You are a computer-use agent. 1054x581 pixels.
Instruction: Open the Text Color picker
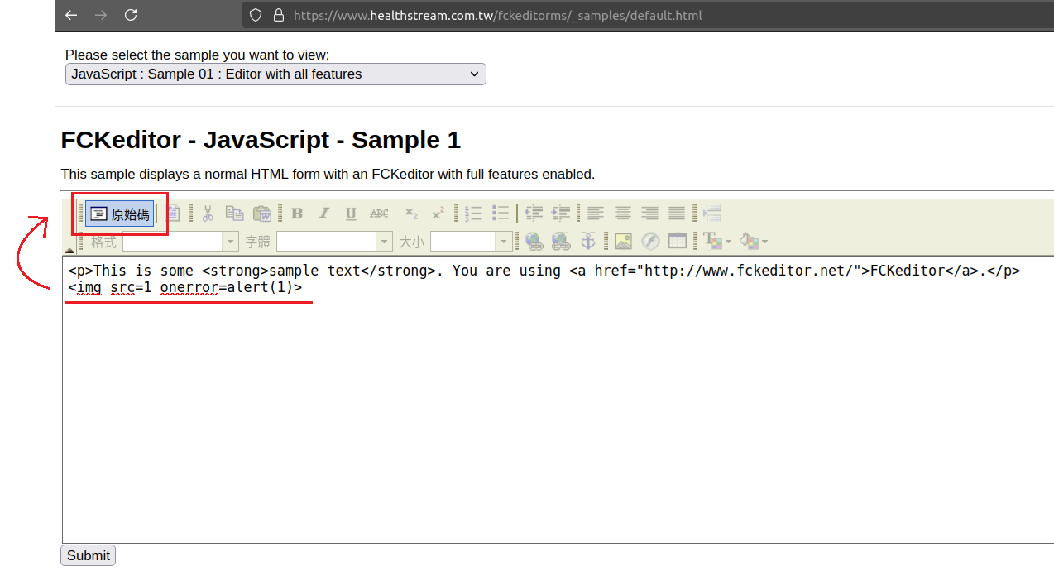716,241
